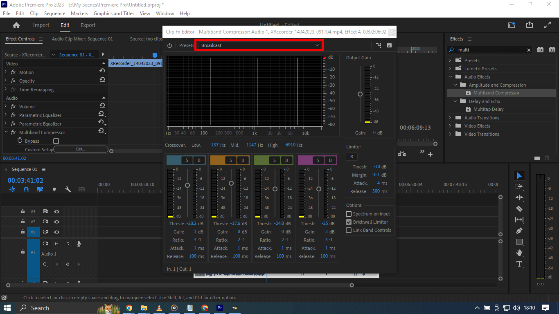Screen dimensions: 559x314
Task: Select the Type tool
Action: [x=519, y=264]
